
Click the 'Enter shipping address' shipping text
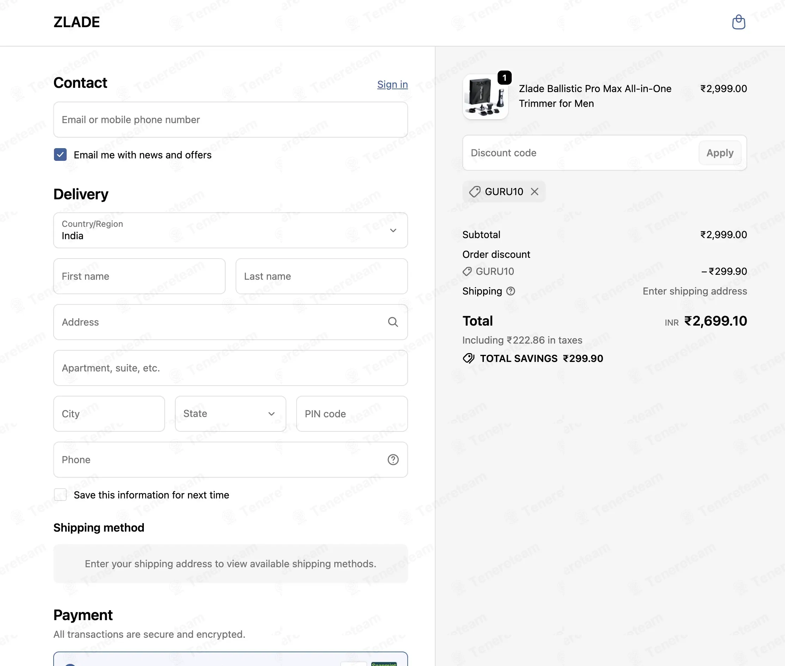[x=695, y=291]
